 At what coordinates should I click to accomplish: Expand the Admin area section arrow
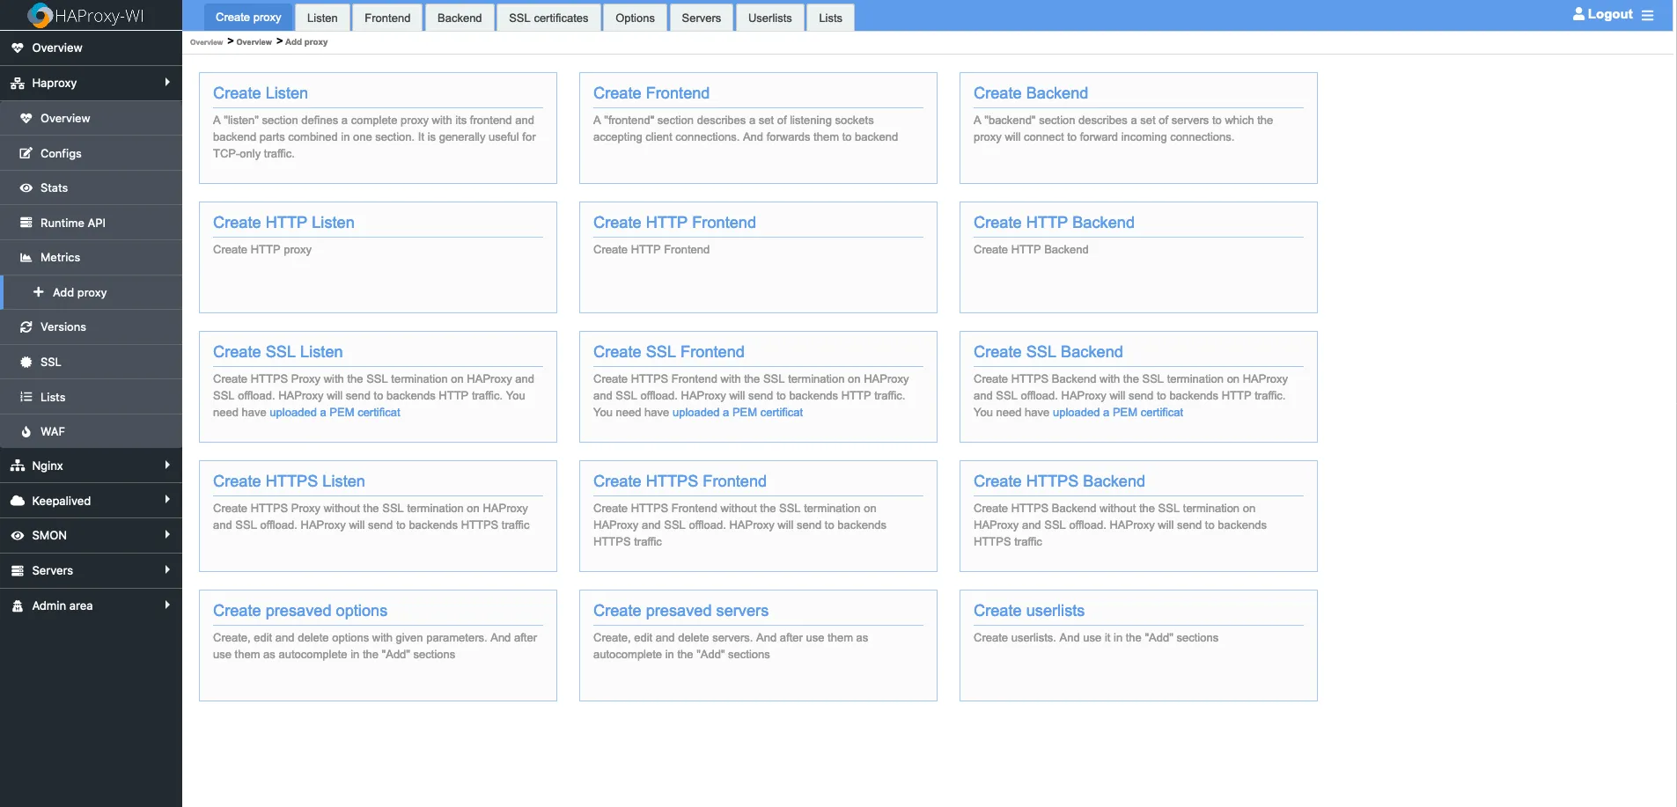[x=167, y=605]
